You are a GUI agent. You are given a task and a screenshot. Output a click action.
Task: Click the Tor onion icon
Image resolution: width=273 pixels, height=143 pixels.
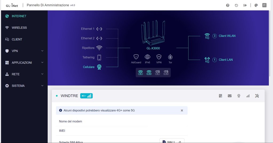coord(170,57)
